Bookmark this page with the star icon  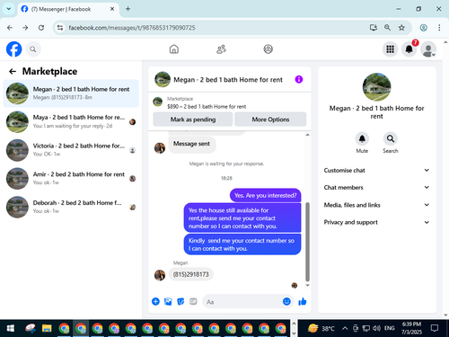[x=401, y=28]
